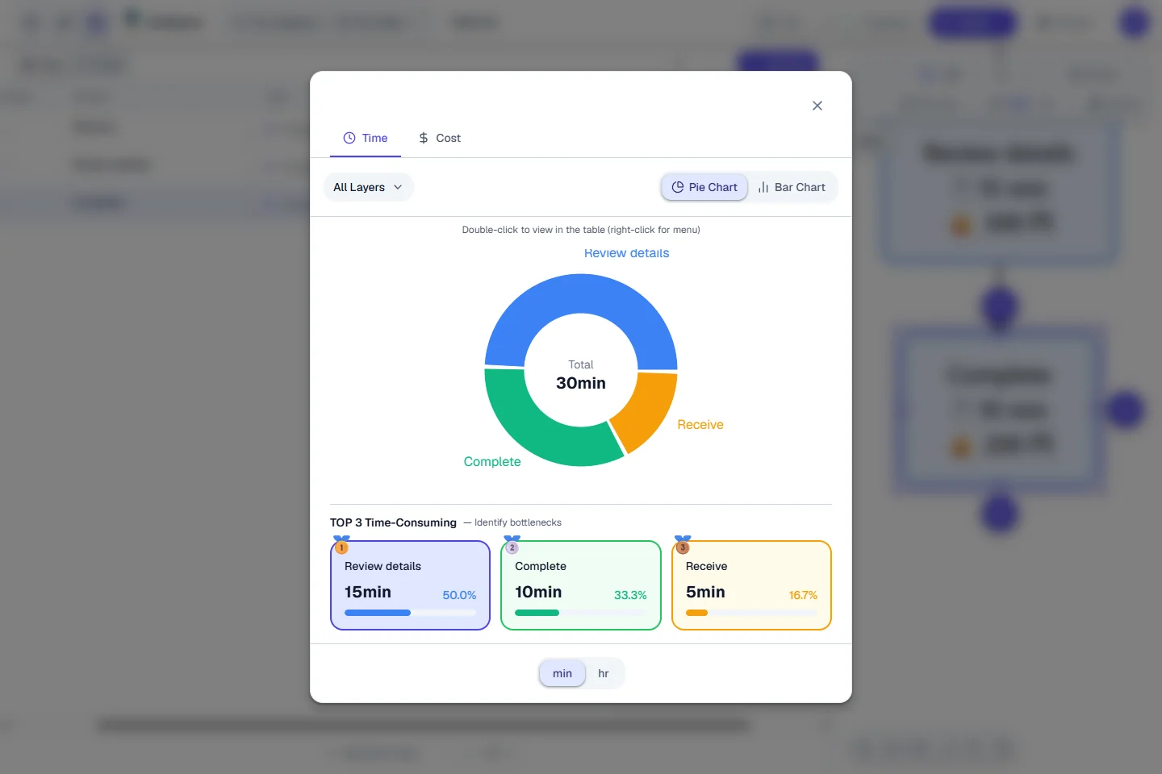Click the rank 2 medal icon
1162x774 pixels.
coord(512,545)
